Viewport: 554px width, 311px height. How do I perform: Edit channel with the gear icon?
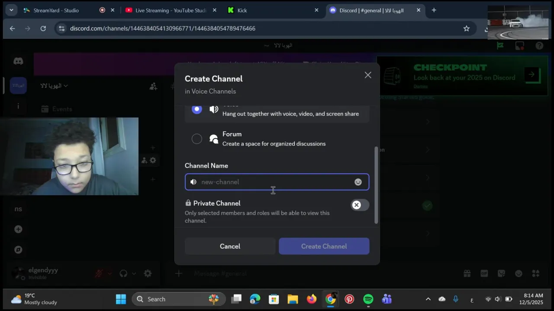(153, 160)
